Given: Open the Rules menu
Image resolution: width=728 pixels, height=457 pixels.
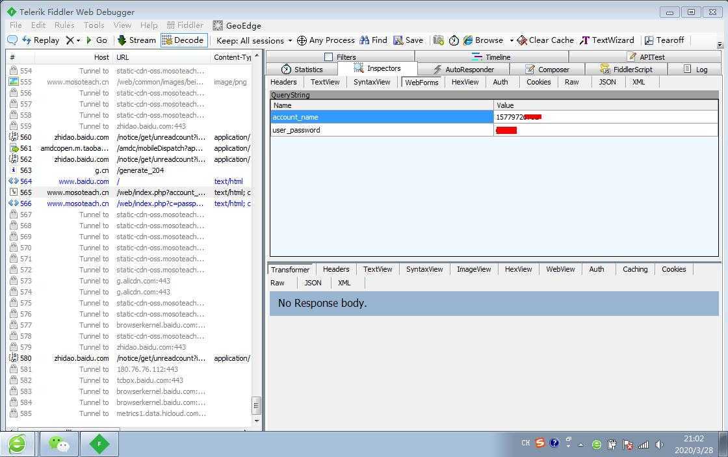Looking at the screenshot, I should coord(64,25).
